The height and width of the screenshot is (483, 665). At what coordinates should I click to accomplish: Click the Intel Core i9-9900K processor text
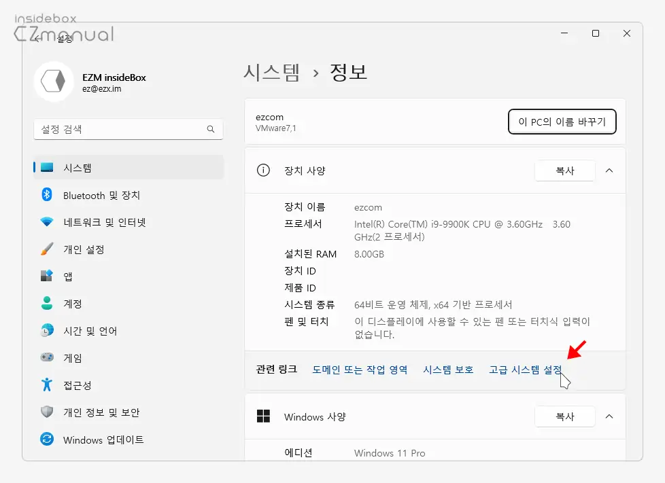462,230
